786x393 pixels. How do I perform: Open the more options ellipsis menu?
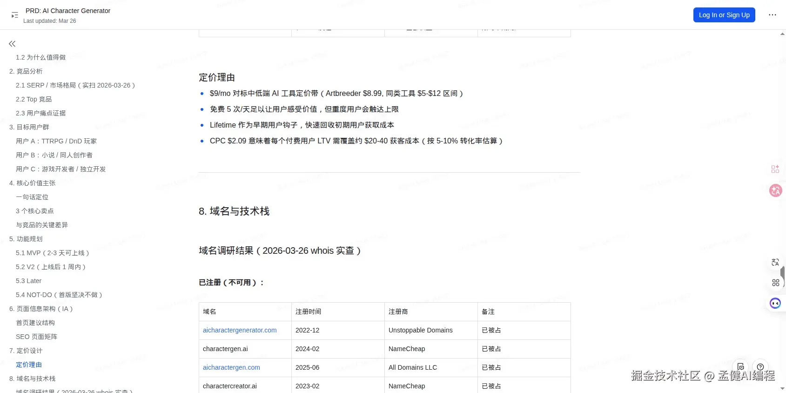(x=773, y=15)
